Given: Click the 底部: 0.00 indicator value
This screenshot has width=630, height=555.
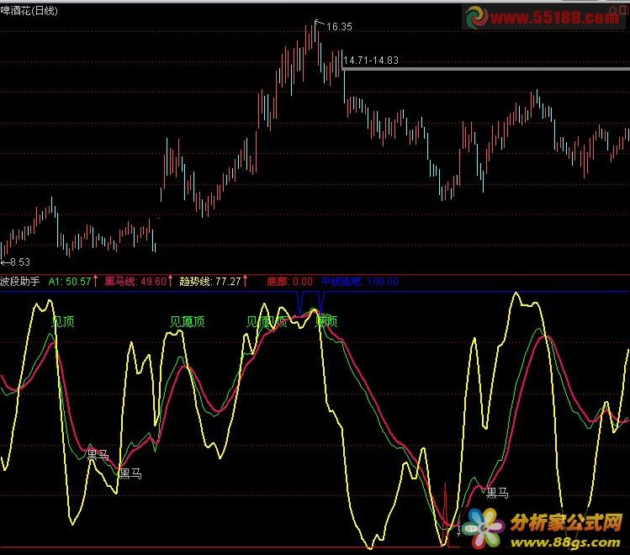Looking at the screenshot, I should [289, 281].
